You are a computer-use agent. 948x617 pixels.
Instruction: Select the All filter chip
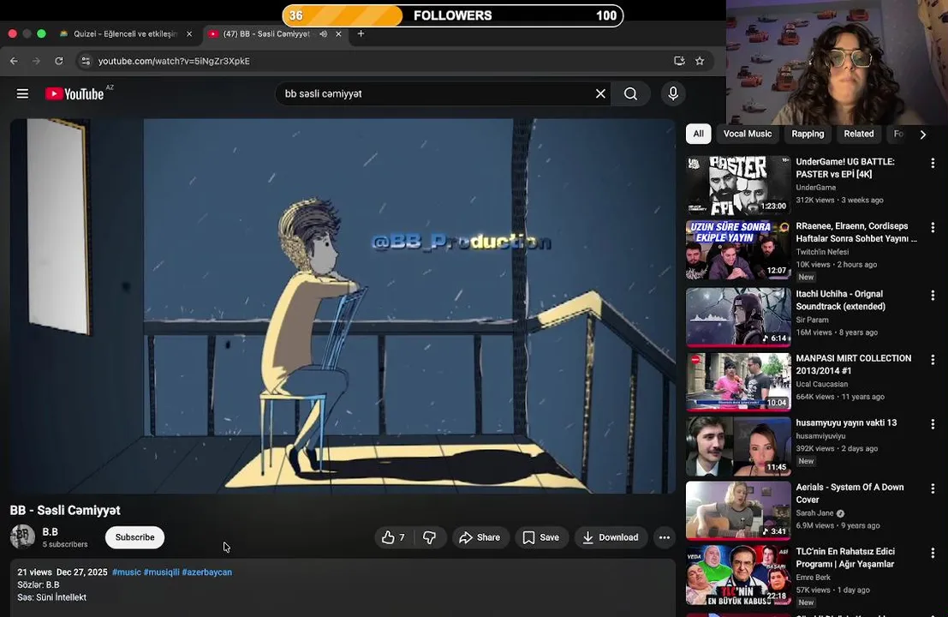(x=698, y=135)
